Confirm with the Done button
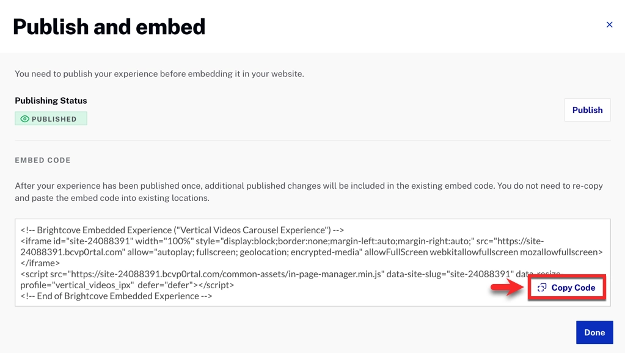The height and width of the screenshot is (353, 625). coord(594,333)
